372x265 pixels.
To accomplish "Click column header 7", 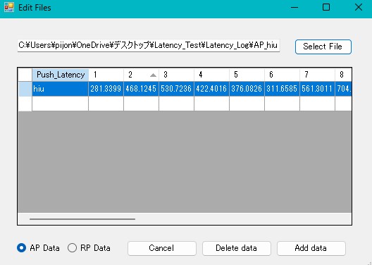I will click(x=317, y=75).
